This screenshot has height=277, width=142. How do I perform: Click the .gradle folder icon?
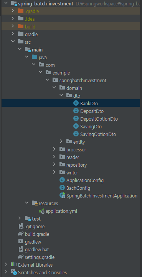pos(21,11)
